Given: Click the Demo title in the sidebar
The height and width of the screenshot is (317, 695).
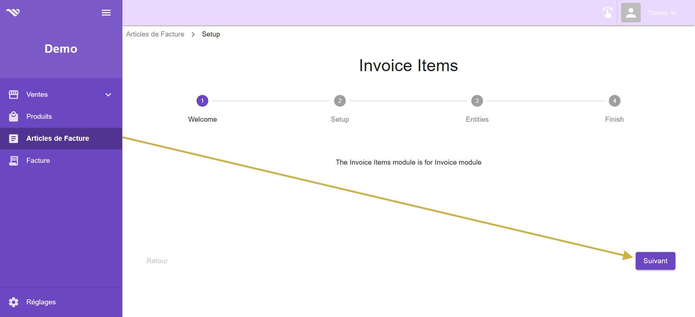Looking at the screenshot, I should click(61, 49).
